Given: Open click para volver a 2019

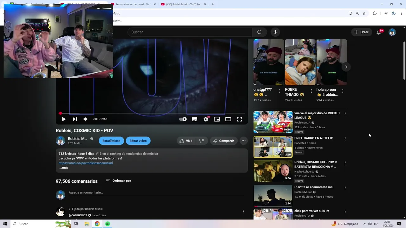Looking at the screenshot, I should [311, 211].
